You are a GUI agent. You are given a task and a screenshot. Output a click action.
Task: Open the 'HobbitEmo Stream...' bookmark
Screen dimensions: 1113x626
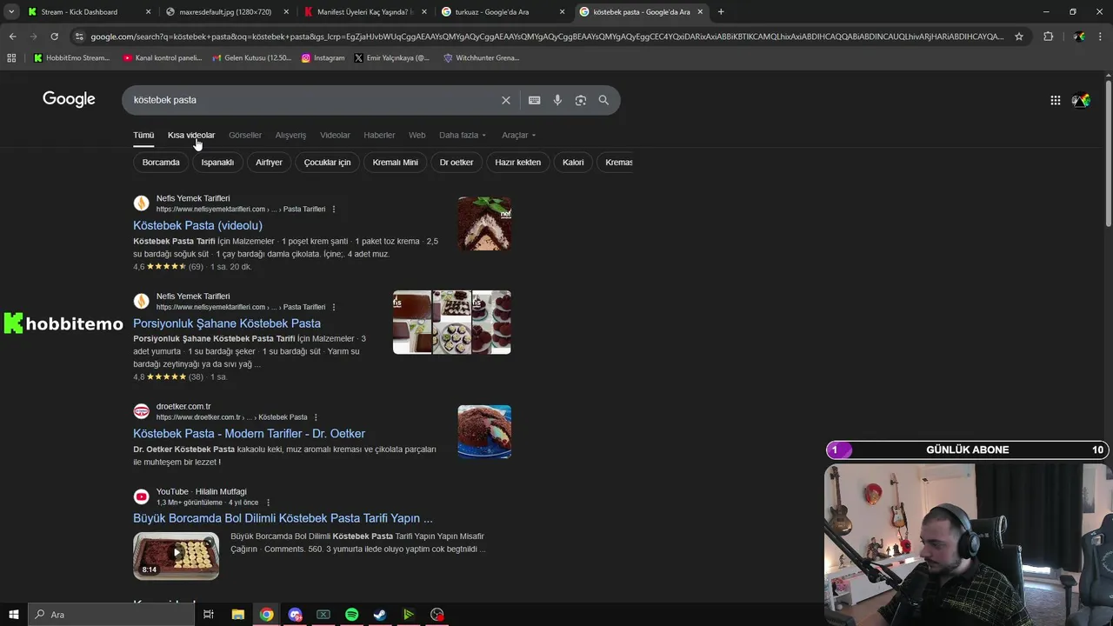(x=71, y=58)
